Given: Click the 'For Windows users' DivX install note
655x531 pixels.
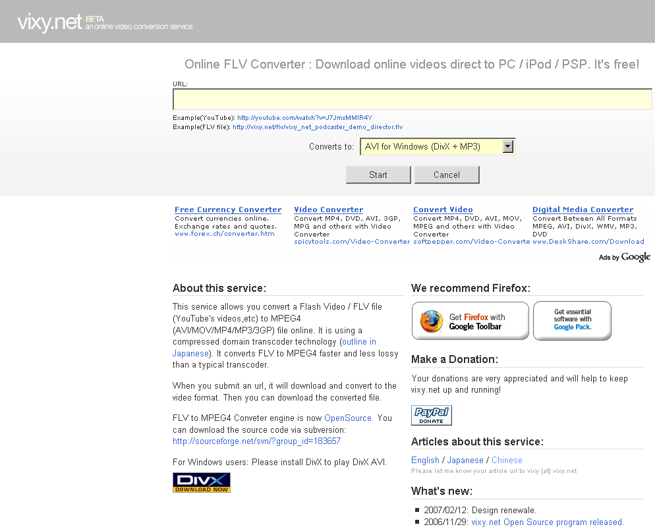Looking at the screenshot, I should click(279, 462).
